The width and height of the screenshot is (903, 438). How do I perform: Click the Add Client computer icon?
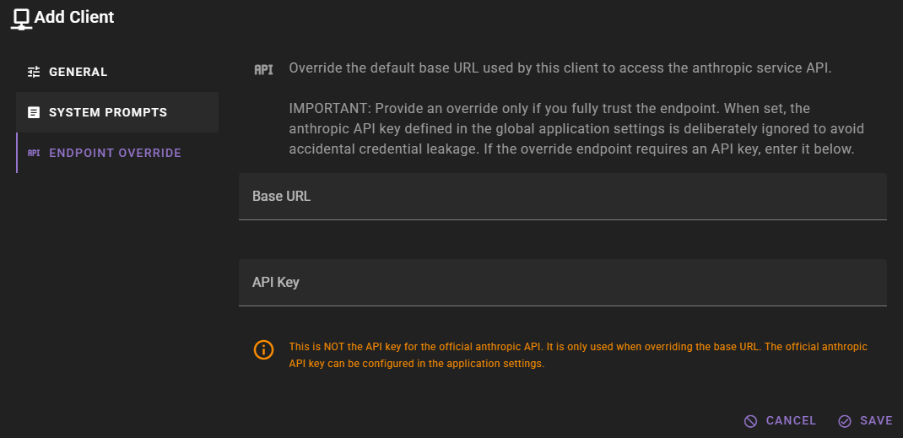coord(21,19)
